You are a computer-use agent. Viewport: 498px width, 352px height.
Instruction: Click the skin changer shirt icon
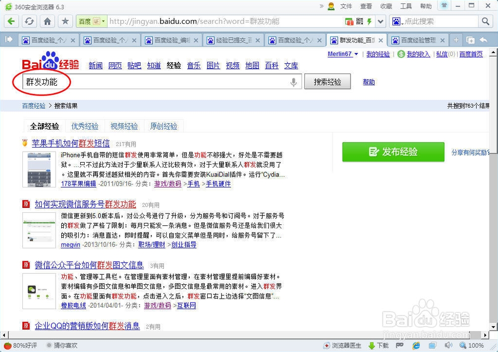444,5
